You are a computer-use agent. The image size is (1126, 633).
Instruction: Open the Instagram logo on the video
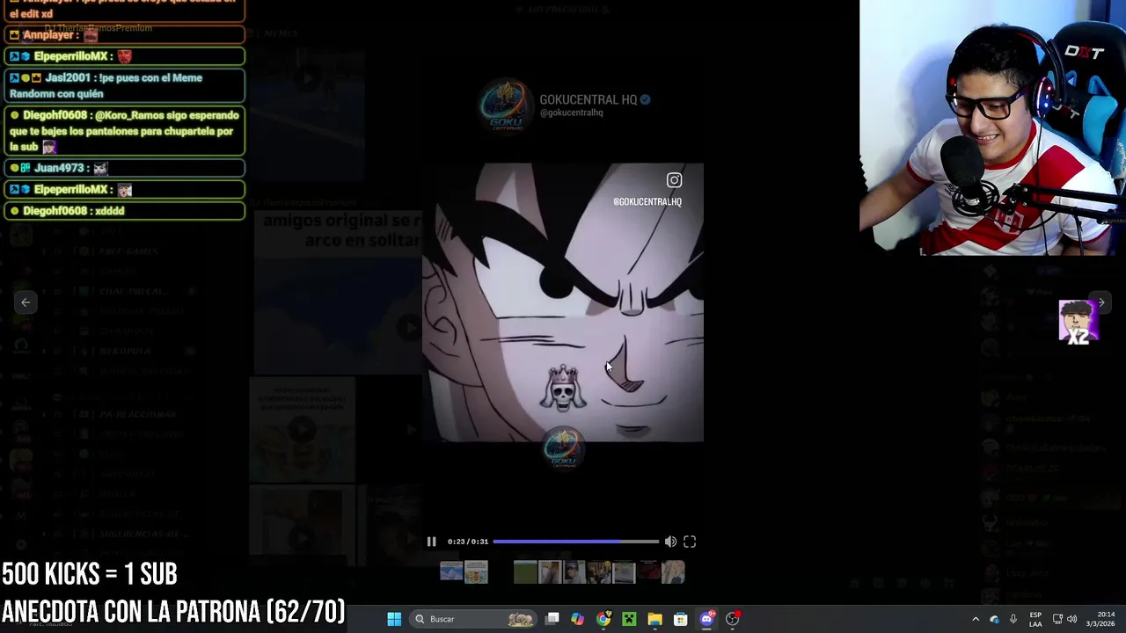(x=674, y=180)
